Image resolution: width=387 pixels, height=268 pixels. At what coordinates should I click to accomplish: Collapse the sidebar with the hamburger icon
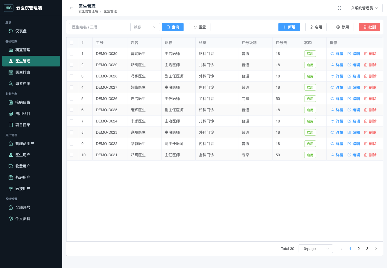(71, 8)
